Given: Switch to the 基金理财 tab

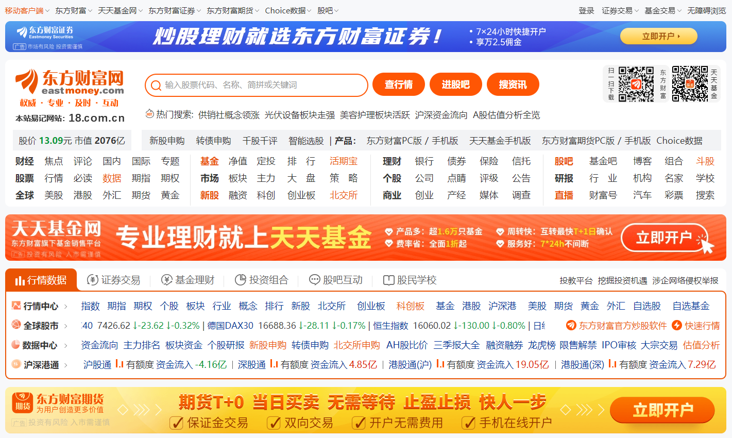Looking at the screenshot, I should (x=188, y=280).
